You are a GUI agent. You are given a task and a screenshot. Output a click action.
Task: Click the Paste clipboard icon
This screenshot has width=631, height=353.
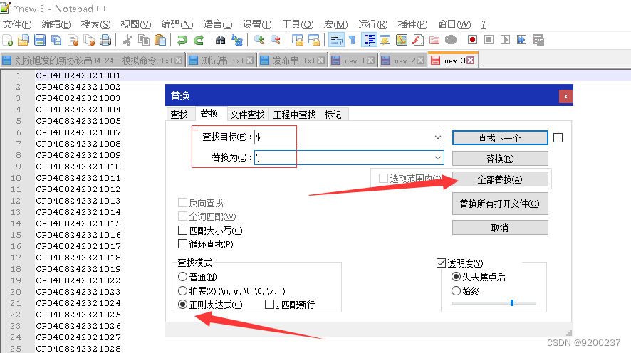(160, 40)
